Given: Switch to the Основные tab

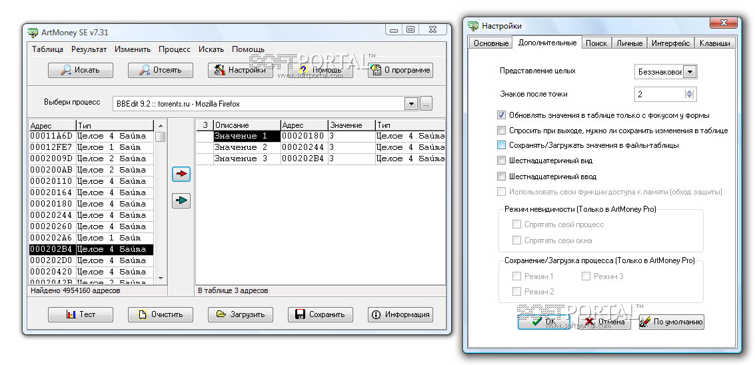Looking at the screenshot, I should [x=490, y=43].
